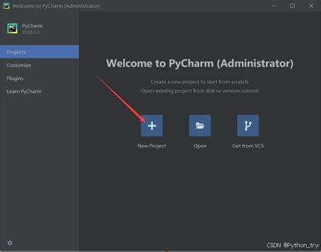Click the PyCharm product name text

coord(33,26)
